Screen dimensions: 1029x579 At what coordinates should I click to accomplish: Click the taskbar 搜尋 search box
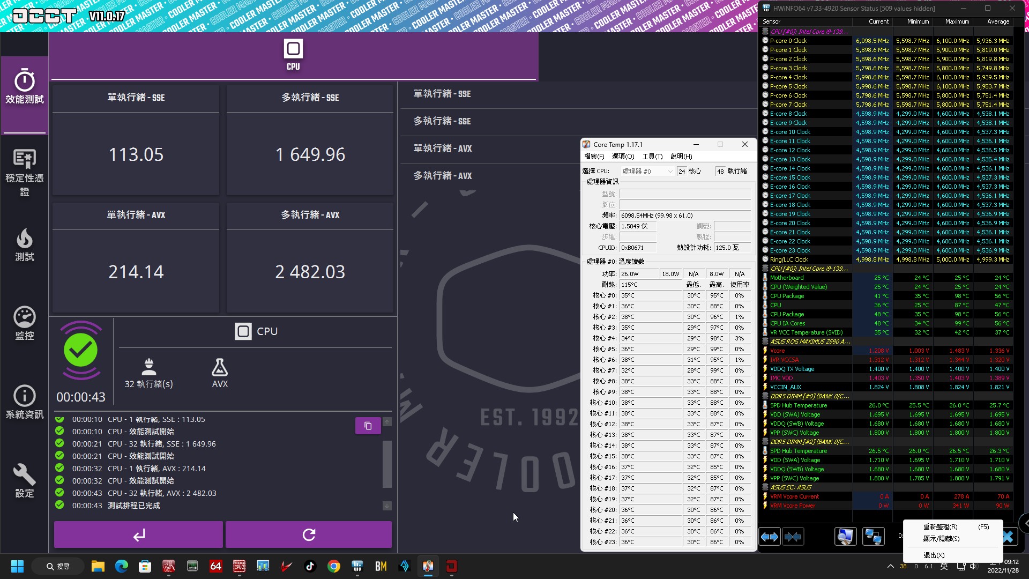point(58,566)
